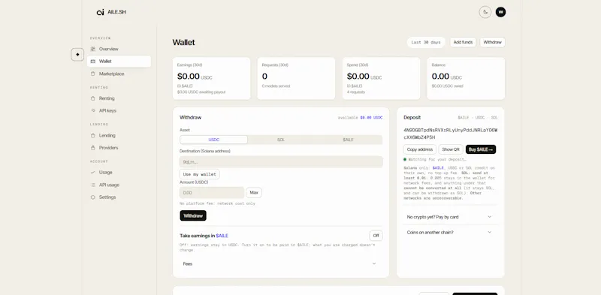Click the Available $0.00 USDC text
The image size is (601, 295).
tap(360, 118)
